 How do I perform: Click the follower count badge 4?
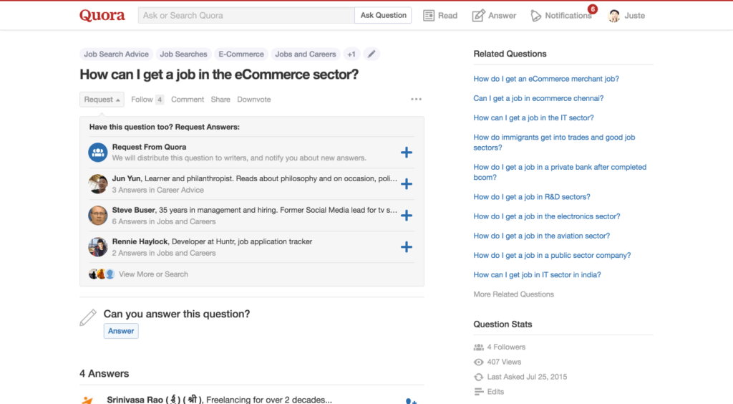(160, 99)
